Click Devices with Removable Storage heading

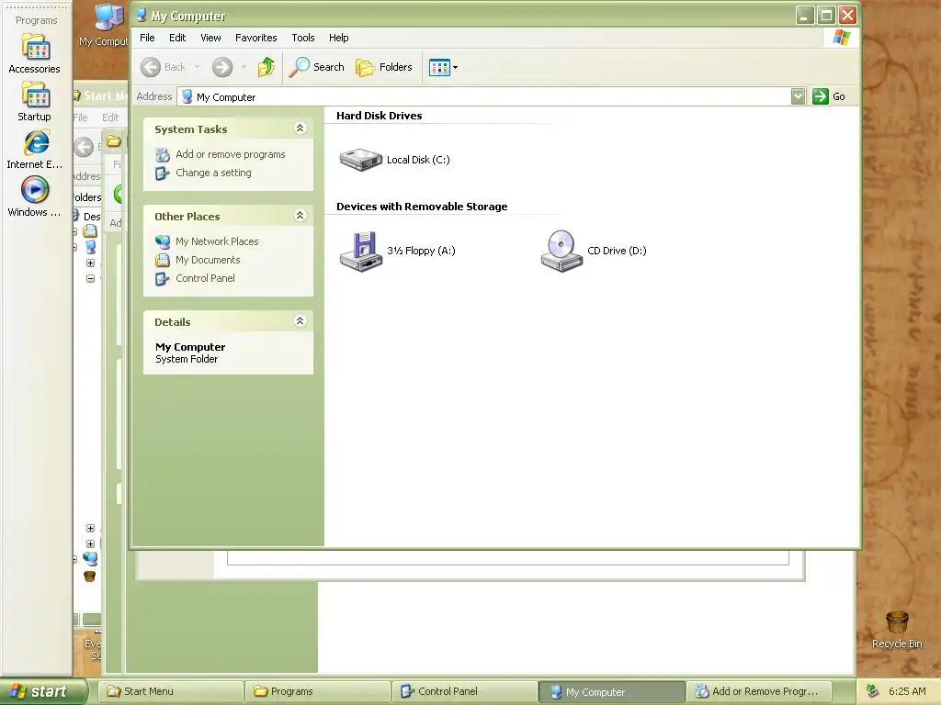coord(422,207)
